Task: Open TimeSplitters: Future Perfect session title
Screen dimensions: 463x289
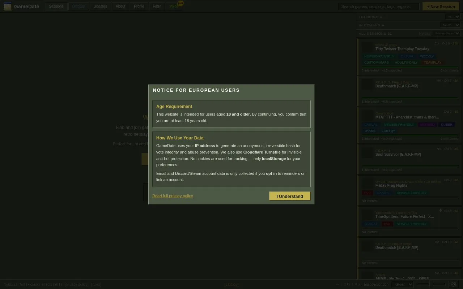Action: (405, 216)
